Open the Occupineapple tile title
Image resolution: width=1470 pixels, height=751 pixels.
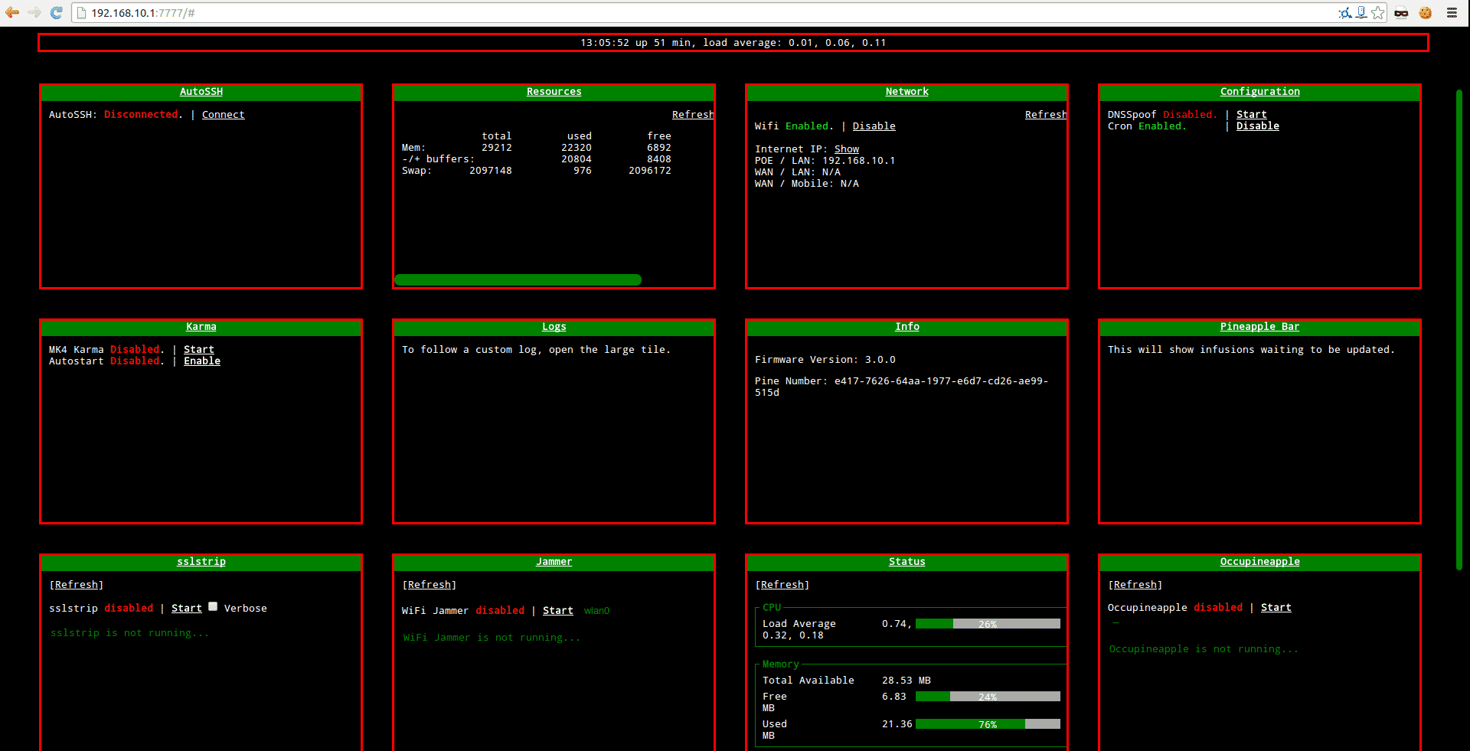click(1260, 562)
